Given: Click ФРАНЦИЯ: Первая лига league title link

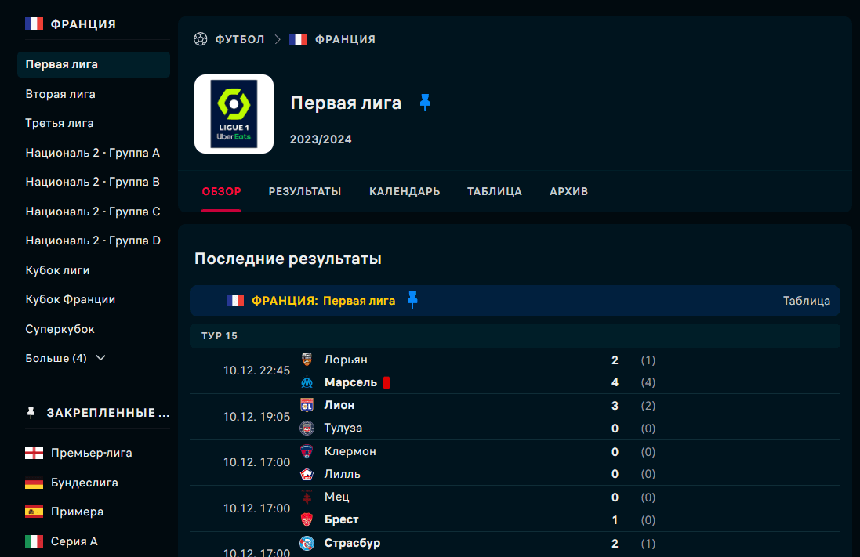Looking at the screenshot, I should [x=324, y=300].
